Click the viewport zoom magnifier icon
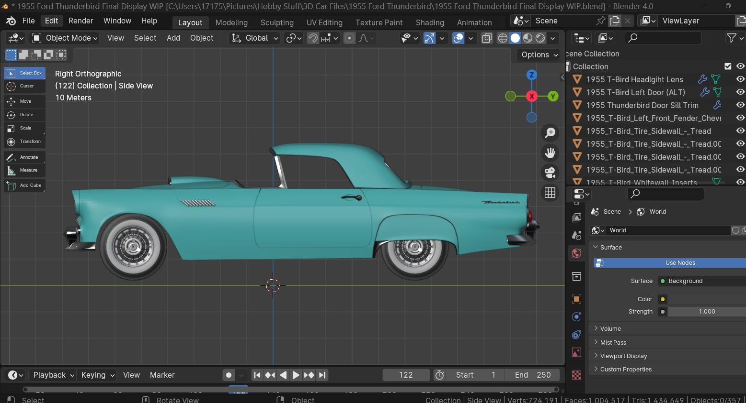This screenshot has height=403, width=746. 550,133
